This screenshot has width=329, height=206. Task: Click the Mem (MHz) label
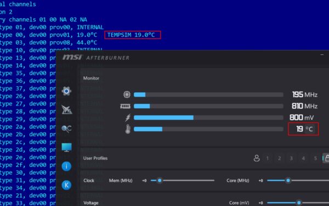pyautogui.click(x=121, y=181)
